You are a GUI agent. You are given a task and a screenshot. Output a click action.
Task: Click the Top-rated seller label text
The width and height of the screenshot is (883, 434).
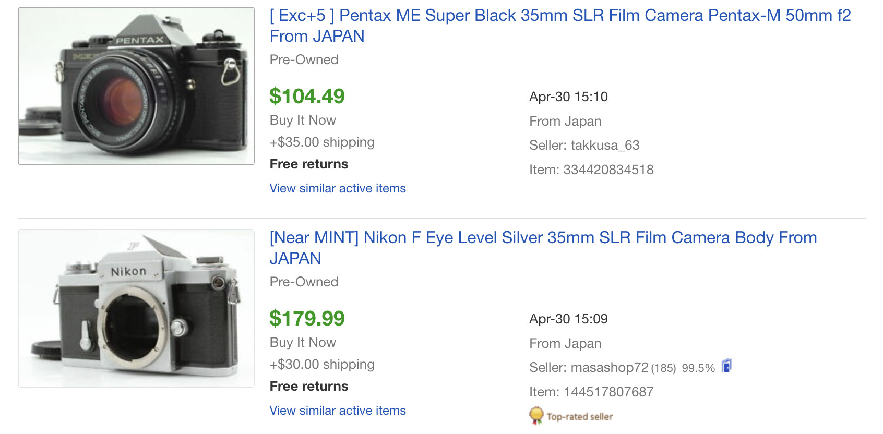(580, 416)
